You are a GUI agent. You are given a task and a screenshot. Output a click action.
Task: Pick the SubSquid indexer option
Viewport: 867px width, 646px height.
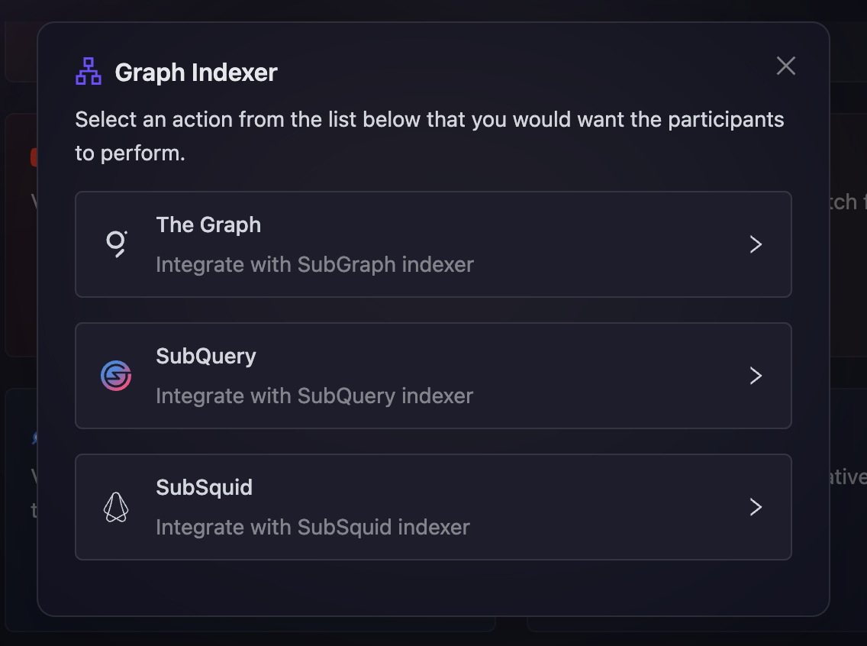point(433,506)
